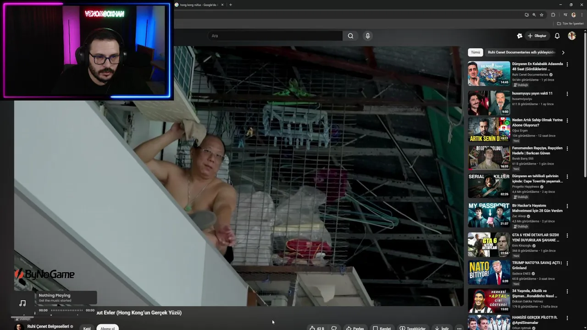The image size is (587, 330).
Task: Open husamyuyu yayın vakti 11 thumbnail
Action: (x=489, y=103)
